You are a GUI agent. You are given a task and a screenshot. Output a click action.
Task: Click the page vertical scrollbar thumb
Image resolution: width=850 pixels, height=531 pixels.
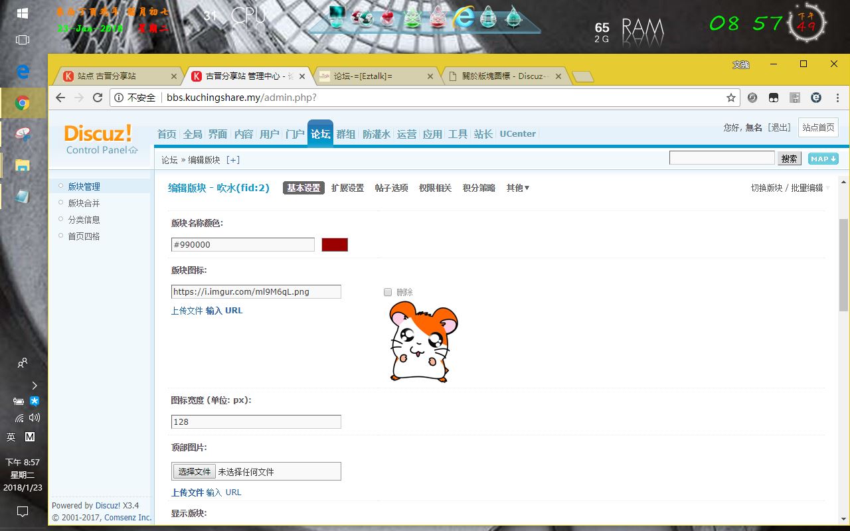point(844,265)
